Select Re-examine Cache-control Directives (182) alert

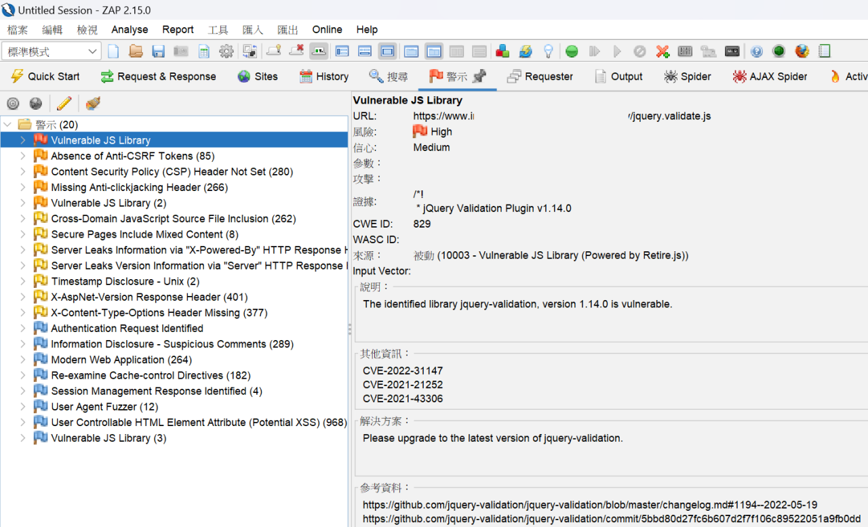coord(151,375)
